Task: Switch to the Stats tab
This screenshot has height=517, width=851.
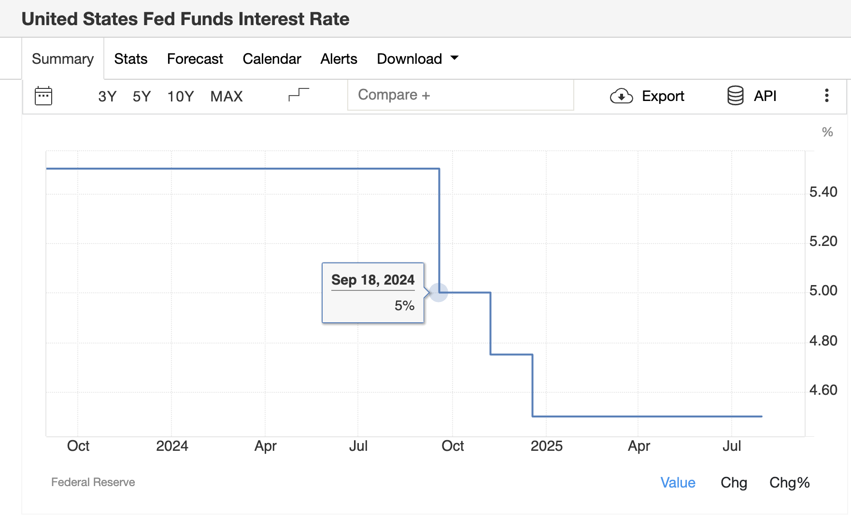Action: (x=130, y=59)
